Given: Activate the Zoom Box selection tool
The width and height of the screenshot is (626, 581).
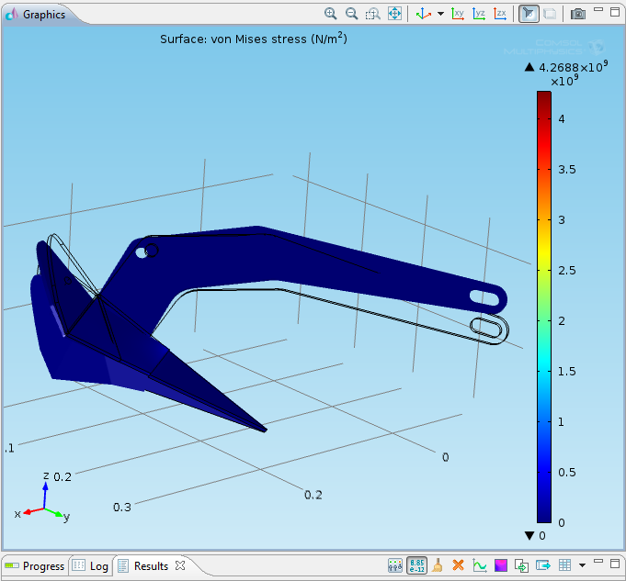Looking at the screenshot, I should click(x=373, y=15).
